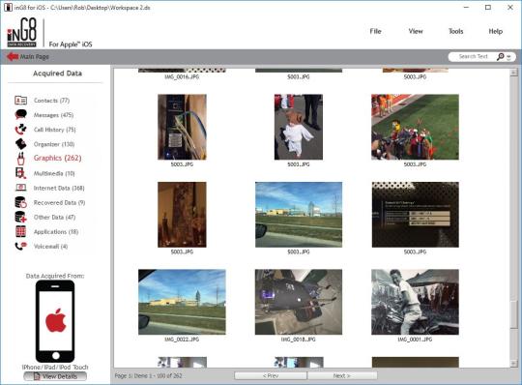The image size is (522, 385).
Task: Select the Organizer (130) category
Action: coord(54,144)
